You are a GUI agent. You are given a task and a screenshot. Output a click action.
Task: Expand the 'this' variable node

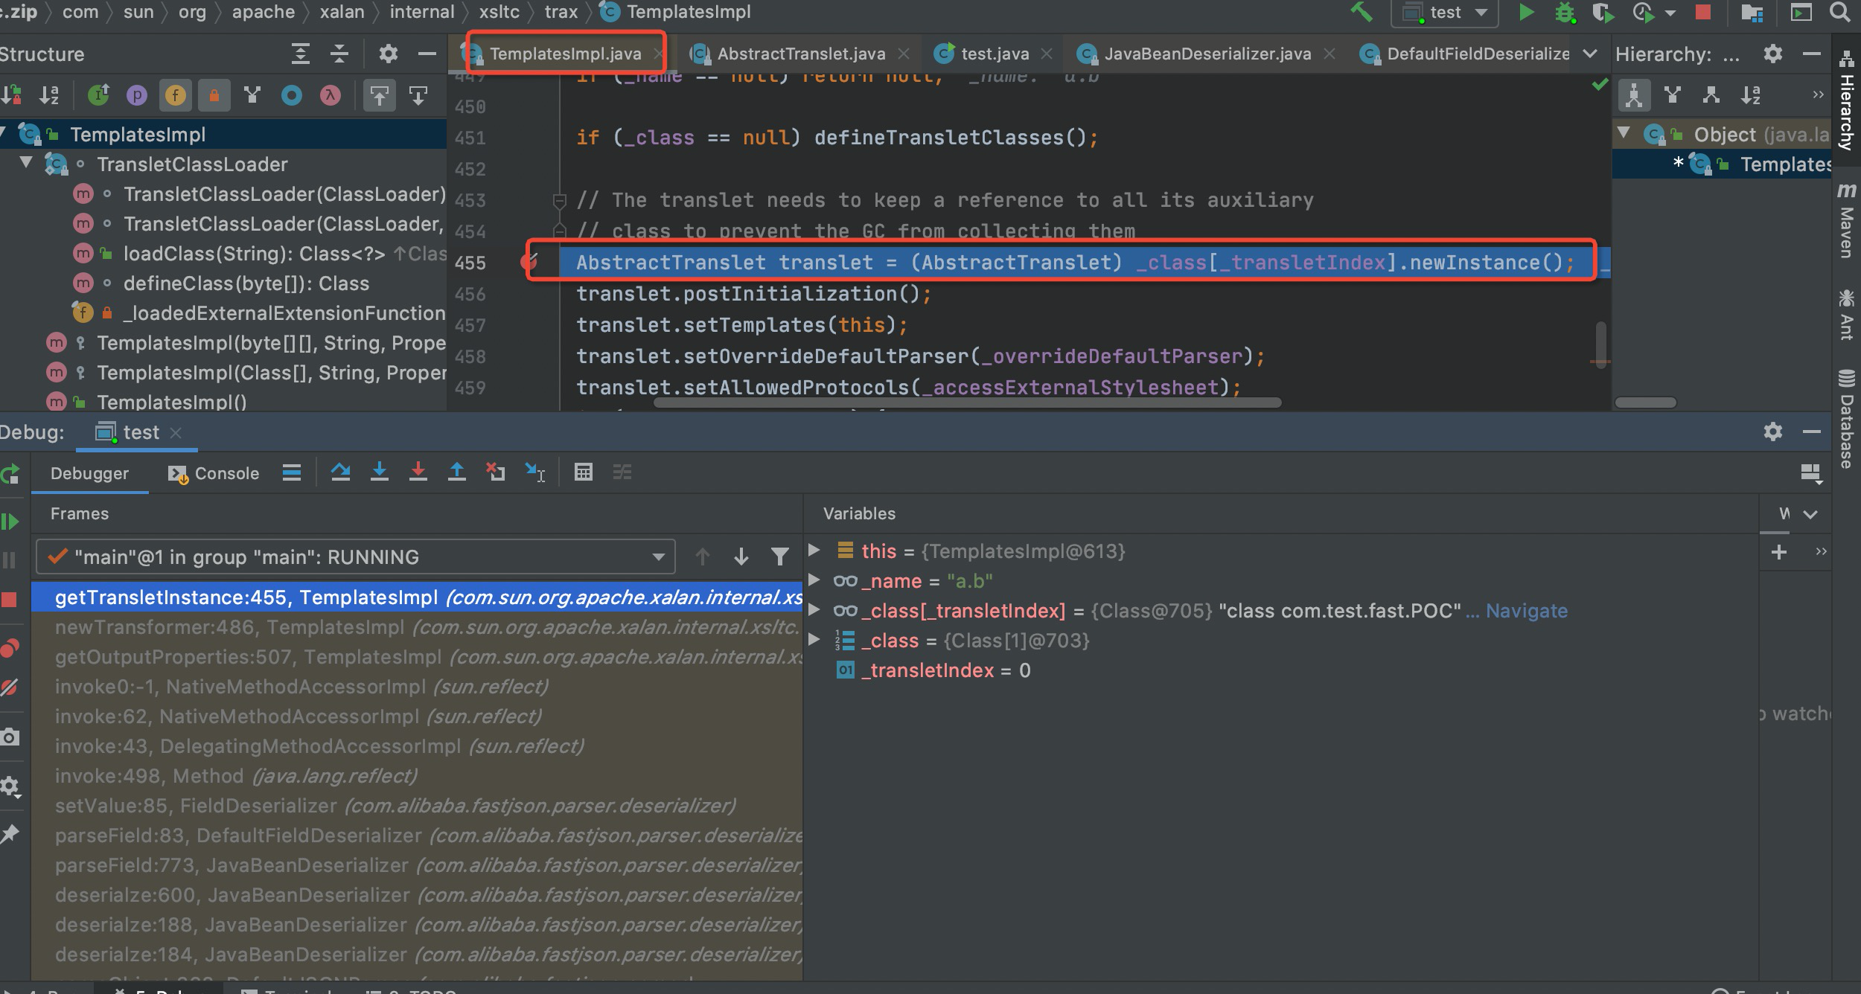click(x=814, y=551)
